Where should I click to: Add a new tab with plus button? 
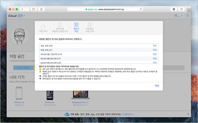pos(189,10)
